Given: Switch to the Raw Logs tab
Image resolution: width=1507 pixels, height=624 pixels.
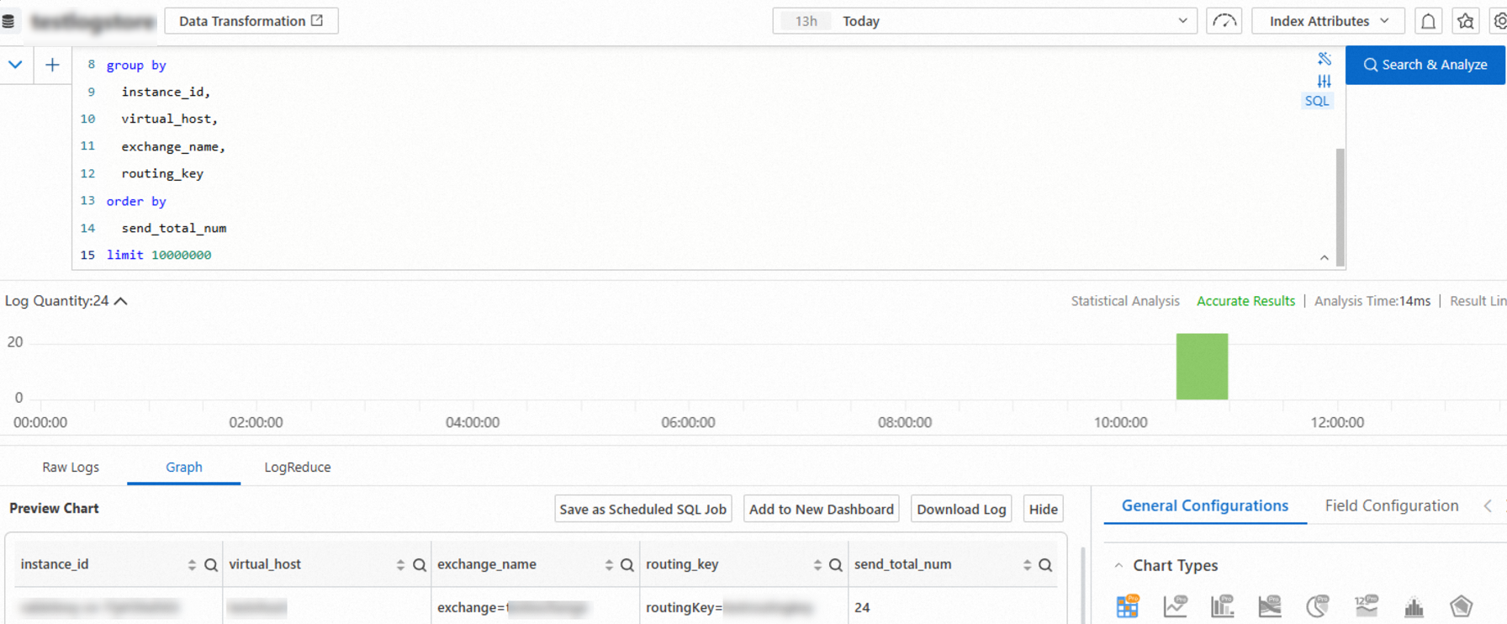Looking at the screenshot, I should click(x=71, y=467).
